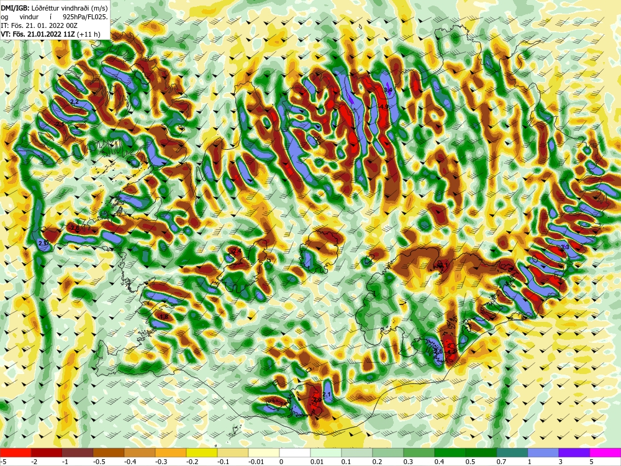
Task: Click the "0.4" legend scale label
Action: tap(440, 462)
